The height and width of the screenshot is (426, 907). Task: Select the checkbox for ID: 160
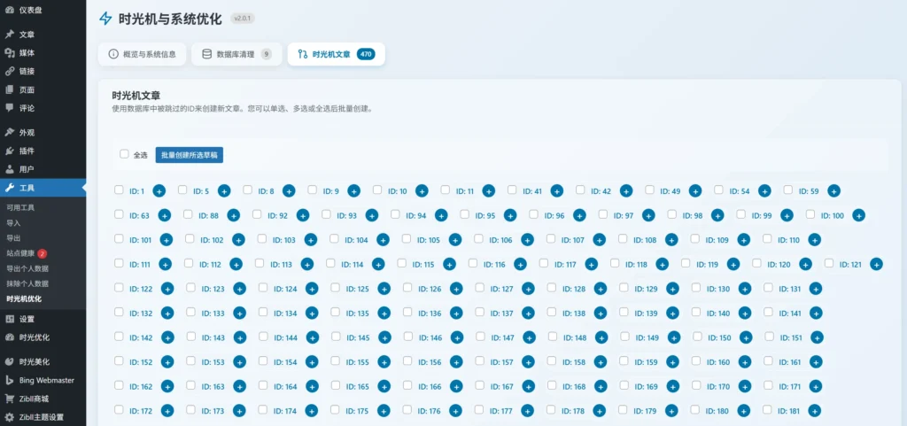click(x=696, y=360)
